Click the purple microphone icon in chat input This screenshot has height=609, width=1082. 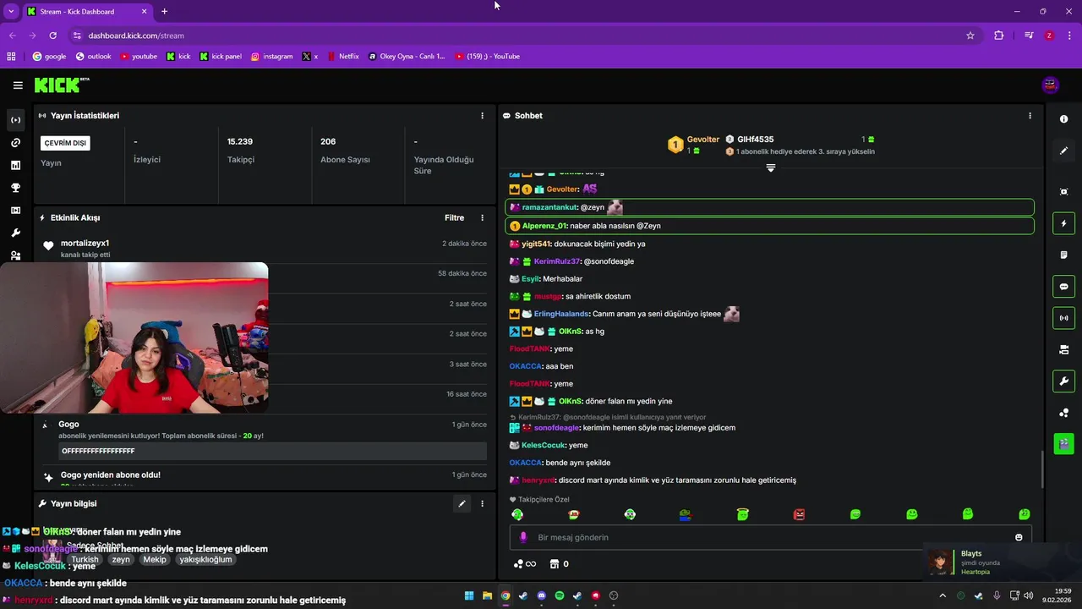tap(523, 537)
